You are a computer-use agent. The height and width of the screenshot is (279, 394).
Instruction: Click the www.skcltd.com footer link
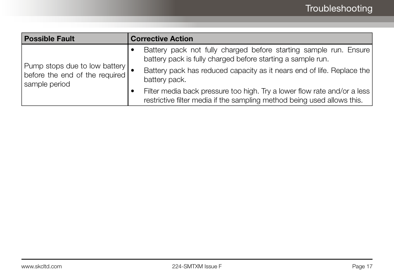coord(41,267)
